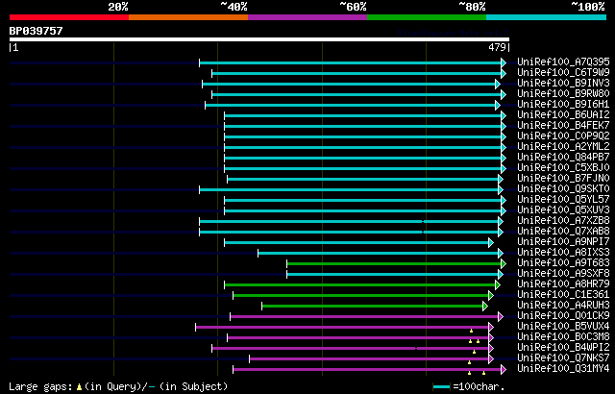Select the UniRef100_A7XZB8 label

(x=563, y=221)
